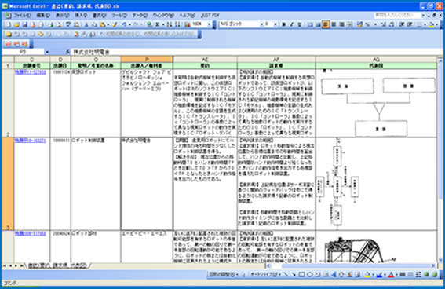Toggle Italic formatting button
This screenshot has width=445, height=289.
(x=291, y=24)
